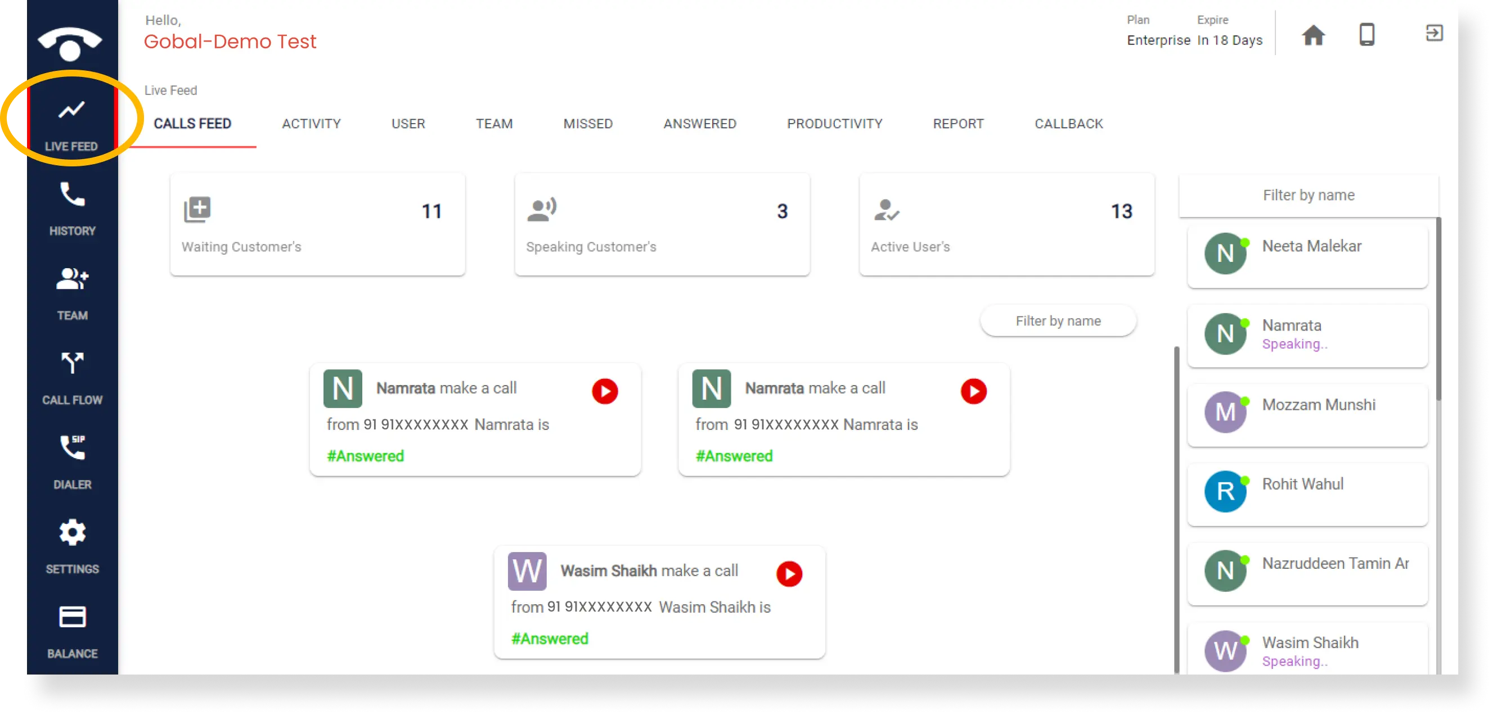Screen dimensions: 1492x715
Task: Open Call Flow settings in sidebar
Action: click(x=73, y=377)
